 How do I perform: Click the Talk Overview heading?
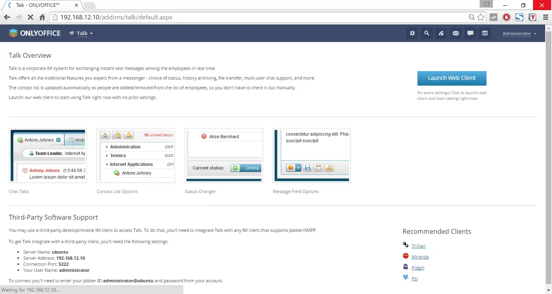pos(30,55)
